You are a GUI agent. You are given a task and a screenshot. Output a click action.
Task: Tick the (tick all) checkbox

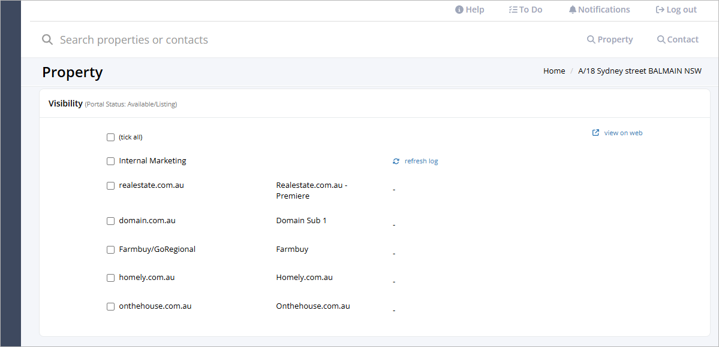click(110, 138)
